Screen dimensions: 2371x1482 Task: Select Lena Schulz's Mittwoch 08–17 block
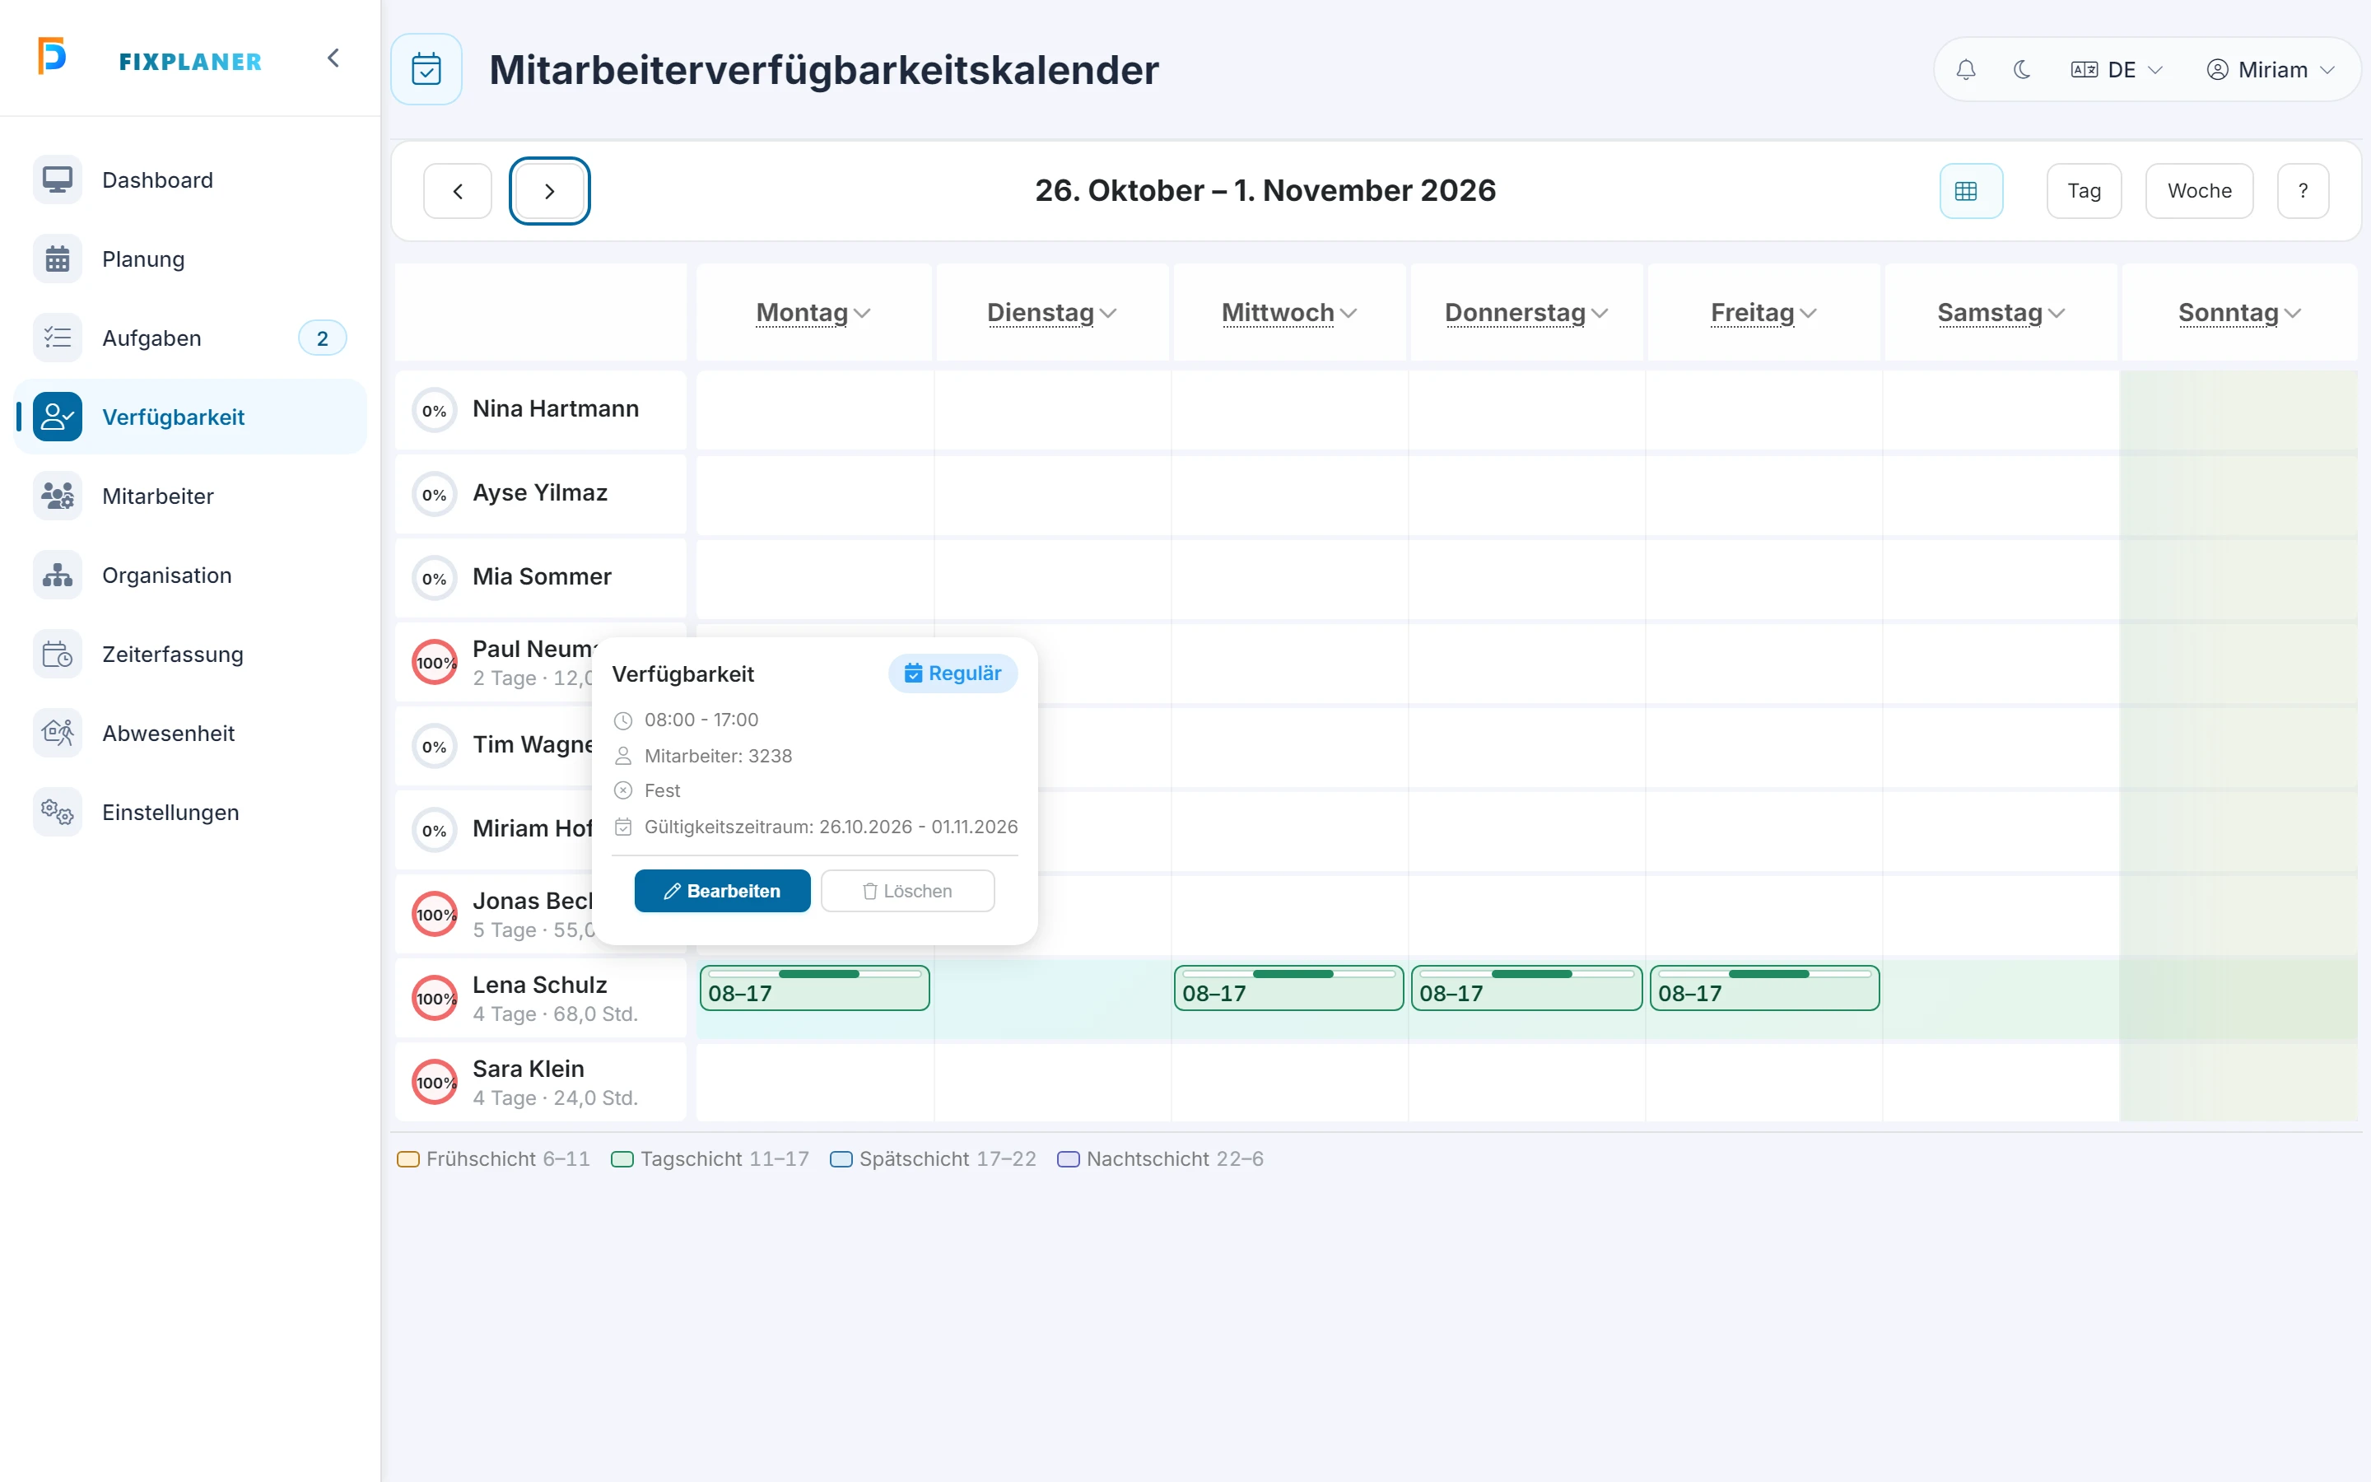tap(1288, 988)
